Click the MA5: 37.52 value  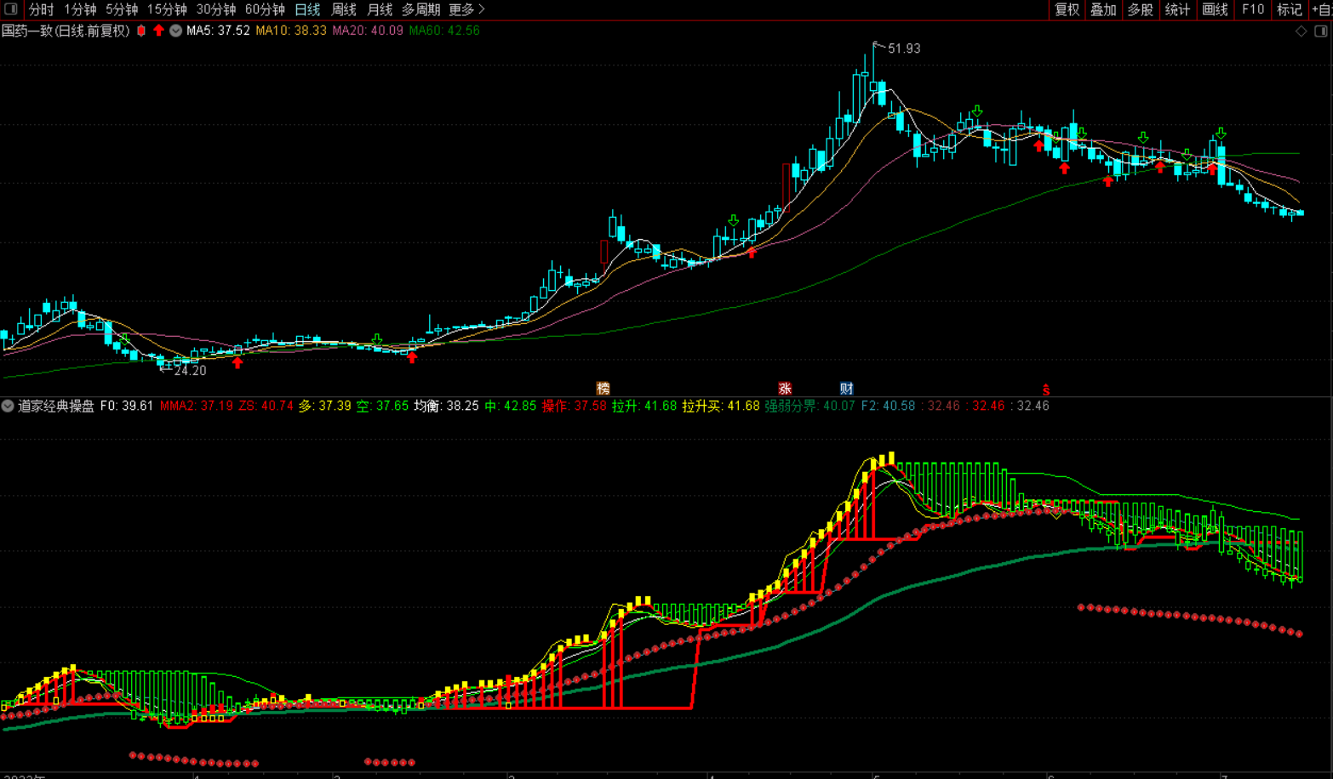pyautogui.click(x=218, y=31)
